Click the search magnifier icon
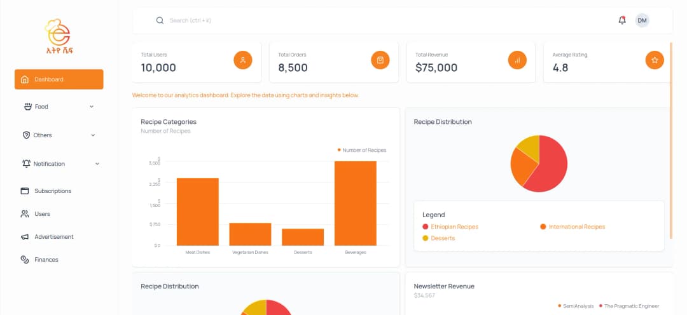This screenshot has height=315, width=687. 160,20
